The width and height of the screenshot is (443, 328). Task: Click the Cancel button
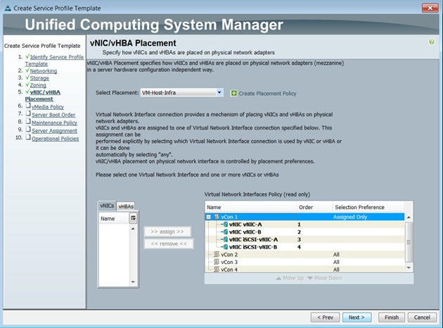tap(422, 317)
